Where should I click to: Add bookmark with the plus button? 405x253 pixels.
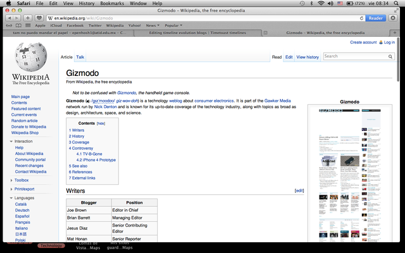(28, 18)
